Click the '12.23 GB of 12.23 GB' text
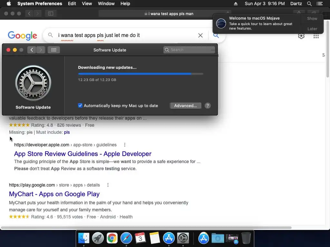This screenshot has height=247, width=330. (x=97, y=80)
